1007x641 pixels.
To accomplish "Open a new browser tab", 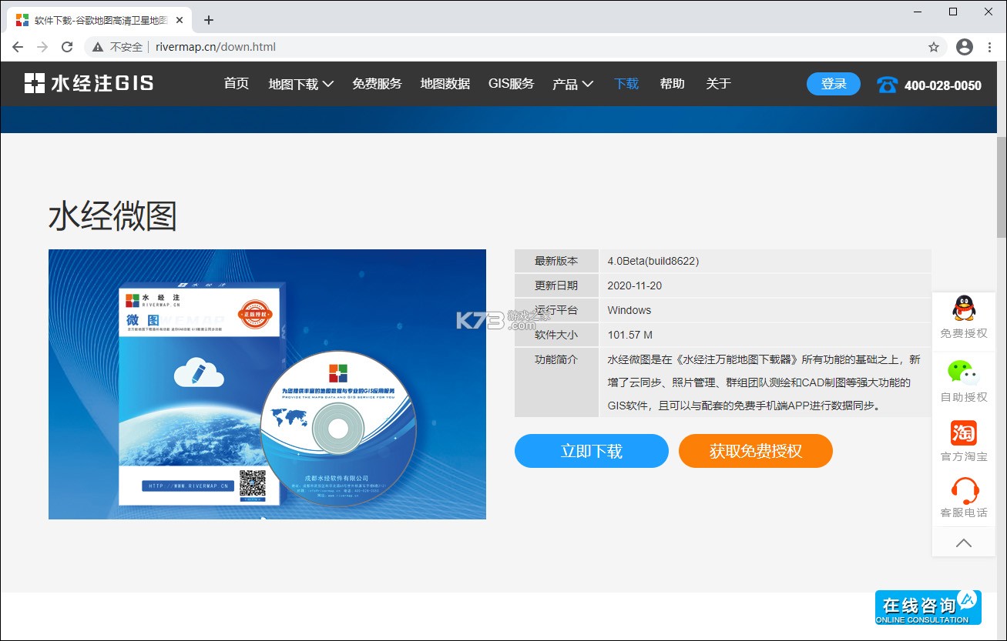I will [208, 20].
